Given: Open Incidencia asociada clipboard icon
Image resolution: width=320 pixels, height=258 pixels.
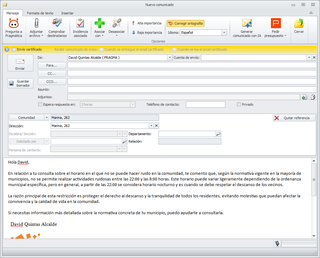Looking at the screenshot, I should pos(80,24).
